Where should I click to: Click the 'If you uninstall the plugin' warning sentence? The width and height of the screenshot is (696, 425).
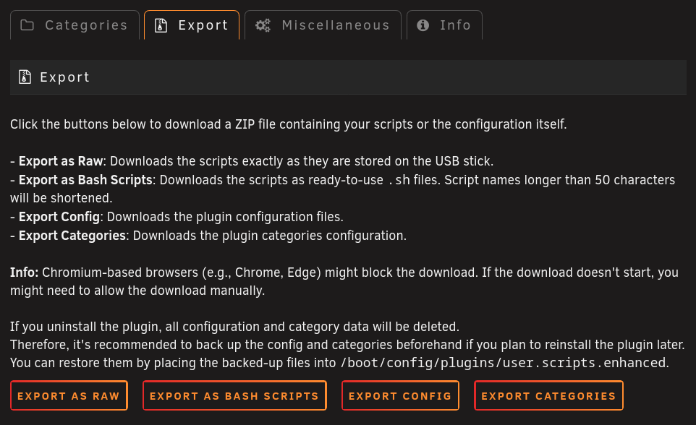click(235, 327)
